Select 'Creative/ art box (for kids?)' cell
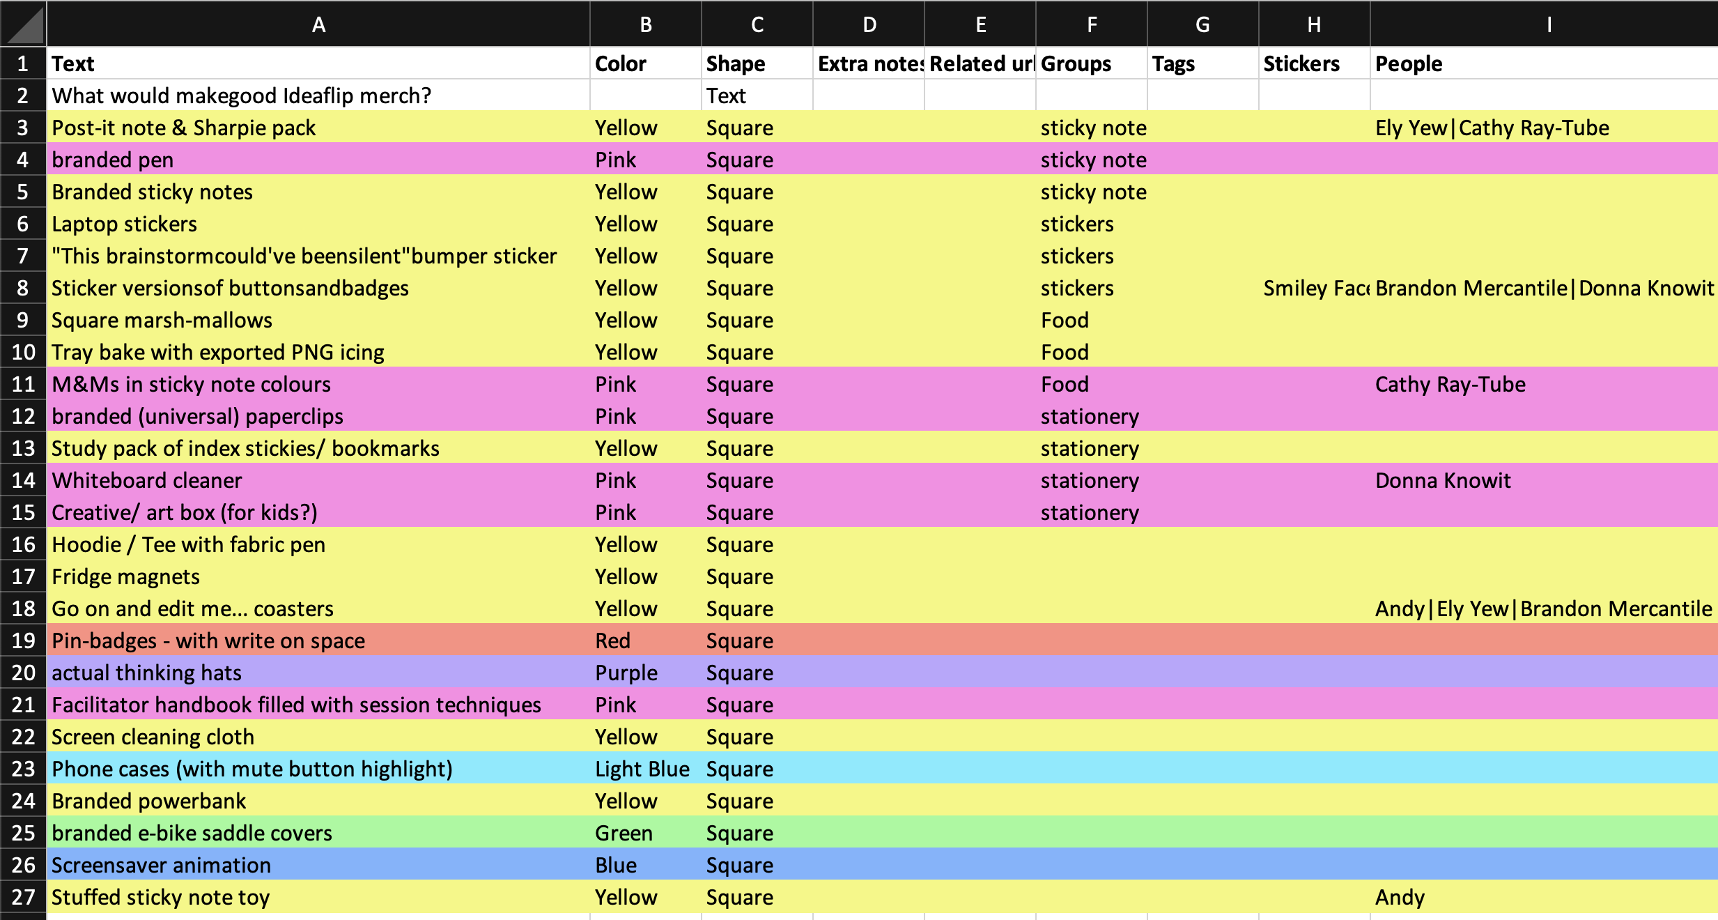Image resolution: width=1718 pixels, height=920 pixels. coord(318,512)
